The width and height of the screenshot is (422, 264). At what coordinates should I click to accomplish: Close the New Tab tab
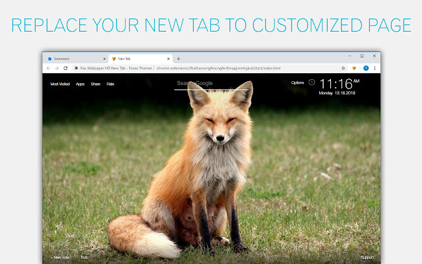point(168,59)
